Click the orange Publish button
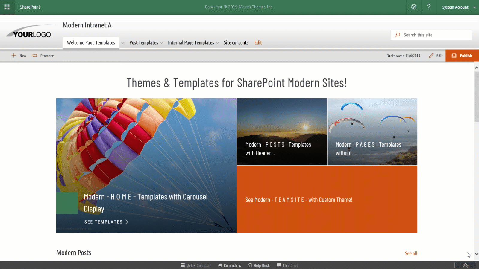This screenshot has height=269, width=479. (x=462, y=55)
